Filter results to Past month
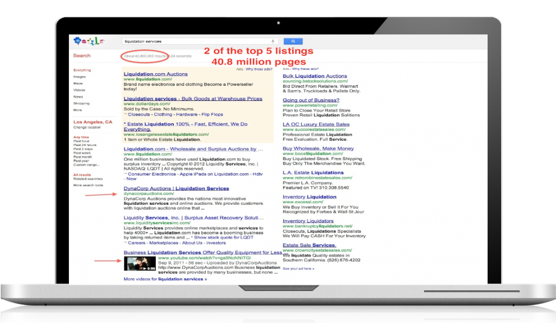The image size is (556, 323). (x=83, y=157)
